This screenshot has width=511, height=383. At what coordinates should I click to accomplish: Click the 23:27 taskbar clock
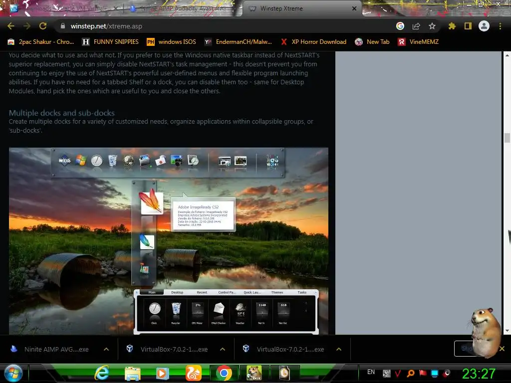click(x=479, y=374)
